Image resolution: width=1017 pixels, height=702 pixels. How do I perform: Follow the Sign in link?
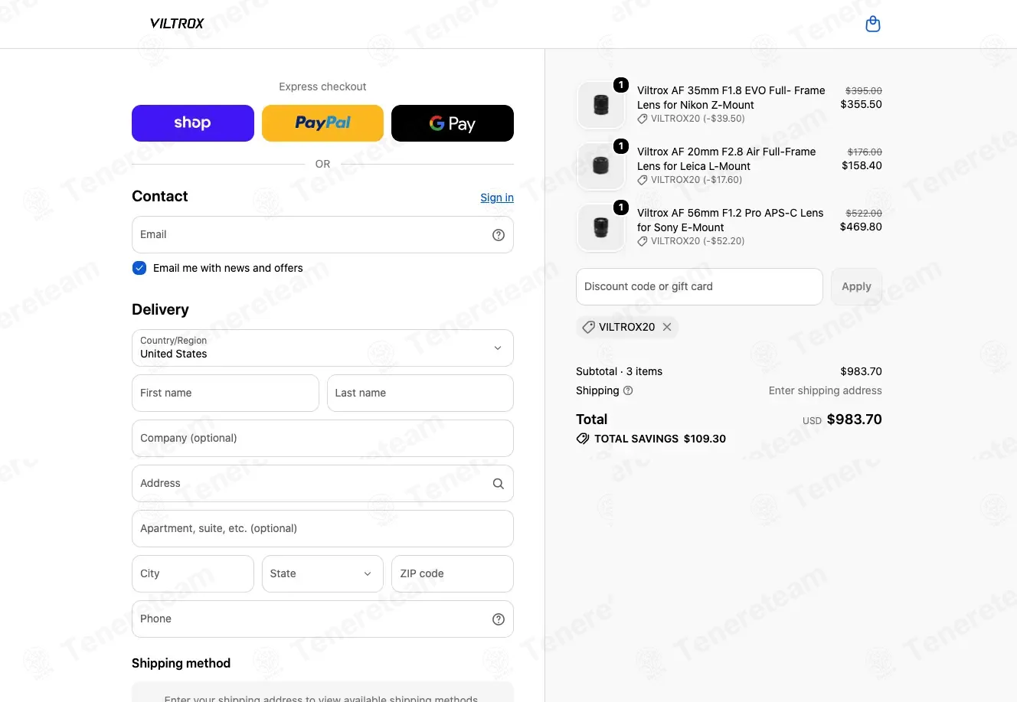click(497, 198)
